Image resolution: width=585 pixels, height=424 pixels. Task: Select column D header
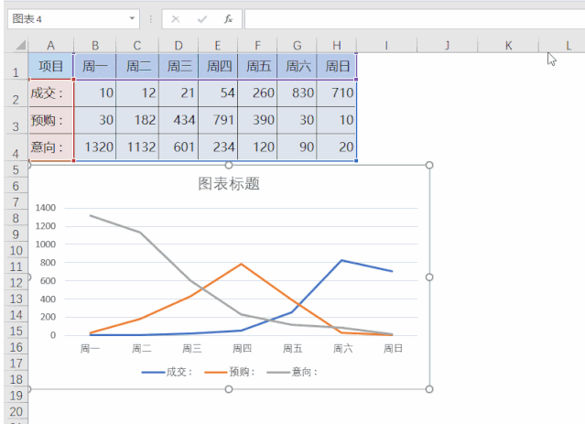coord(179,46)
